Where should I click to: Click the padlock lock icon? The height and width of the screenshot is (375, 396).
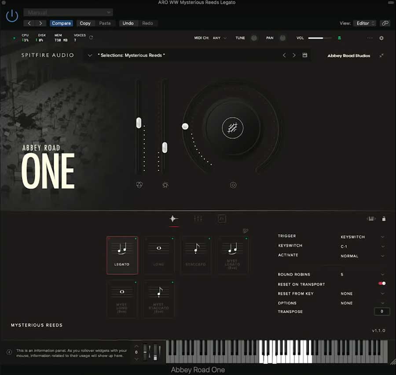(x=384, y=219)
